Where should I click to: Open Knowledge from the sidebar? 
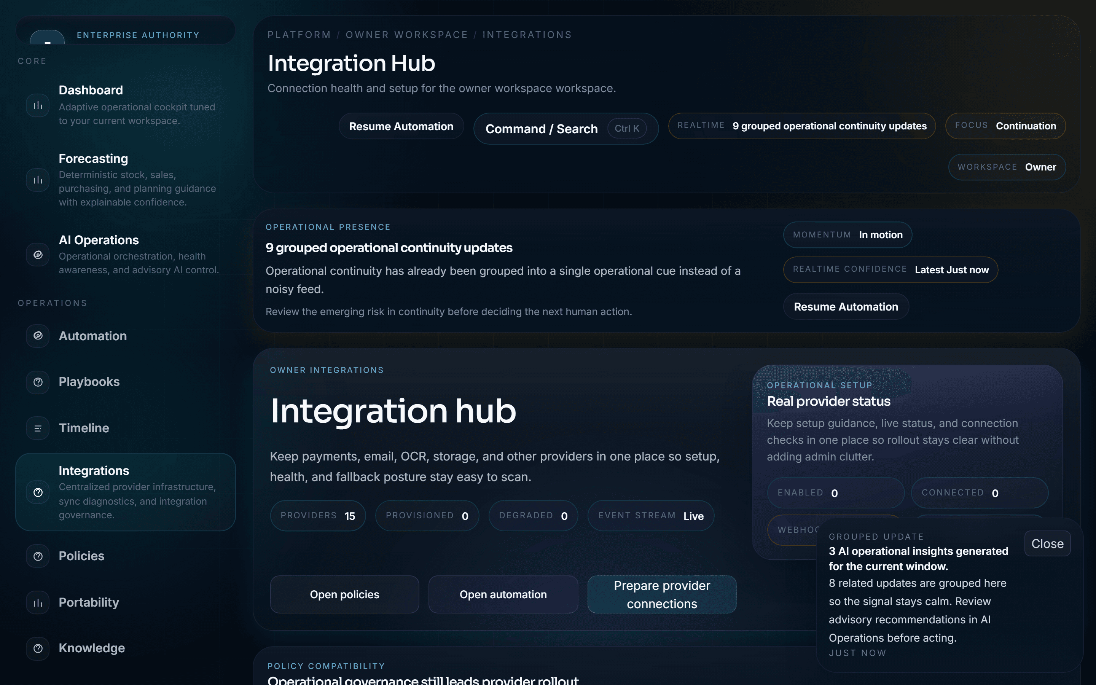point(126,648)
